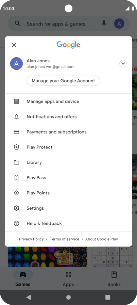Switch to the Books tab

tap(114, 279)
